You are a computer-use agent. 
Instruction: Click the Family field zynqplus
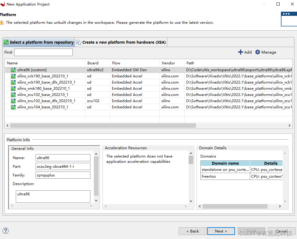click(x=63, y=175)
